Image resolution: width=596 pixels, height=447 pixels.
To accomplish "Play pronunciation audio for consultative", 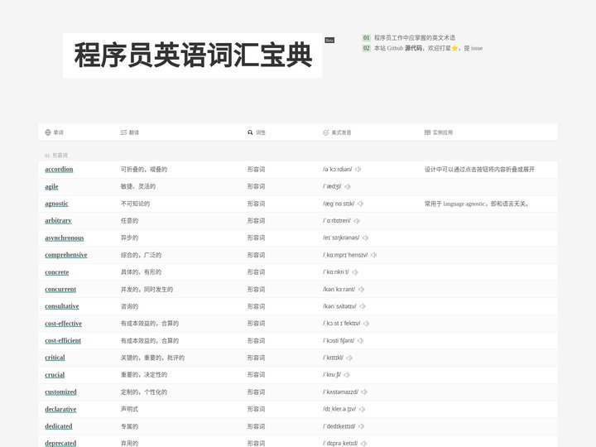I will pyautogui.click(x=363, y=306).
